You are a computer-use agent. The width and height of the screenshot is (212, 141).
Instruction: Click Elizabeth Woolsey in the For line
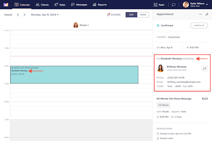(x=171, y=59)
